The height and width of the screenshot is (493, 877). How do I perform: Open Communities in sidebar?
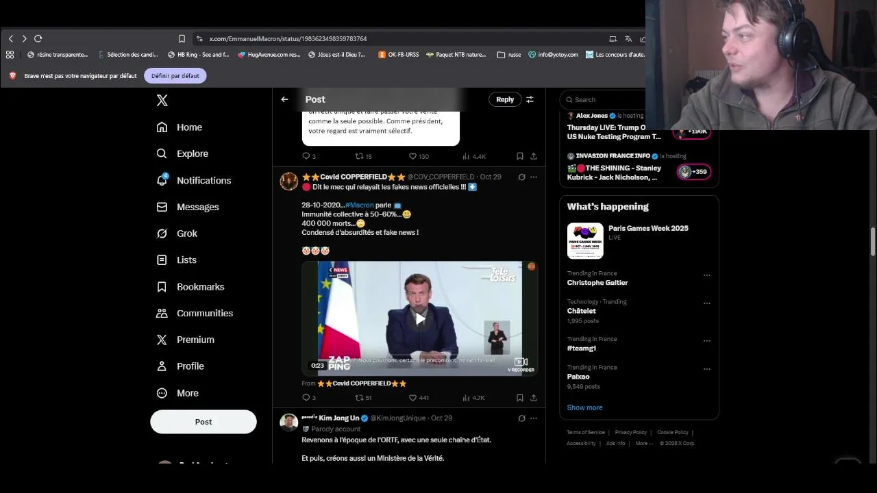point(195,313)
